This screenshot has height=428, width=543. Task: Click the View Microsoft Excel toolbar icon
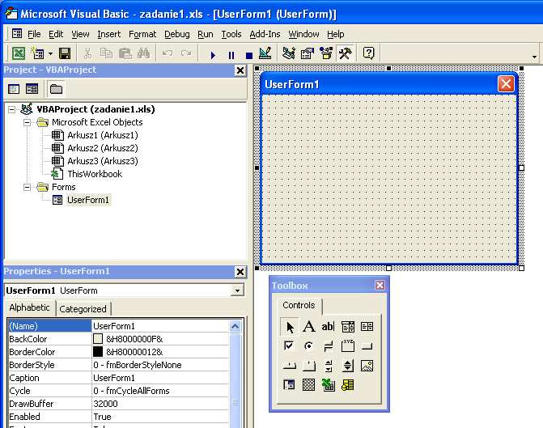click(x=19, y=53)
